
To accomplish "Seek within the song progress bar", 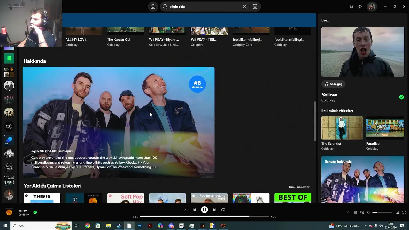I will click(x=204, y=217).
